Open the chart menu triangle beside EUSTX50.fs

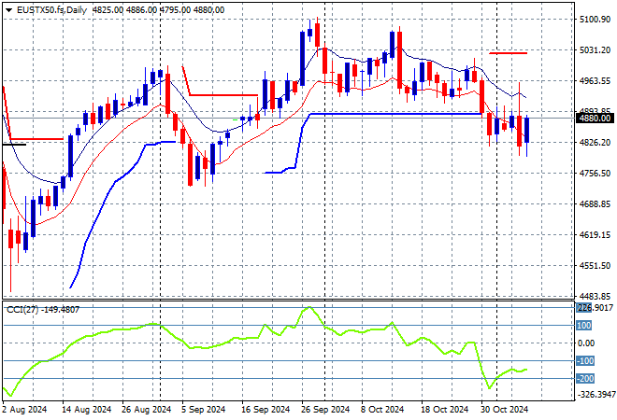point(8,8)
